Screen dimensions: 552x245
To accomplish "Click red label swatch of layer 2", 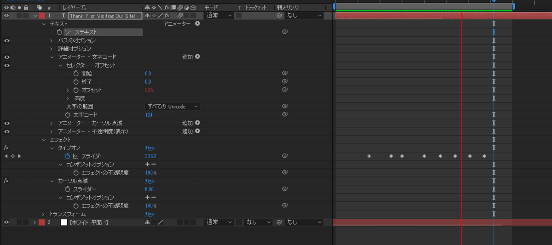I will [x=41, y=222].
